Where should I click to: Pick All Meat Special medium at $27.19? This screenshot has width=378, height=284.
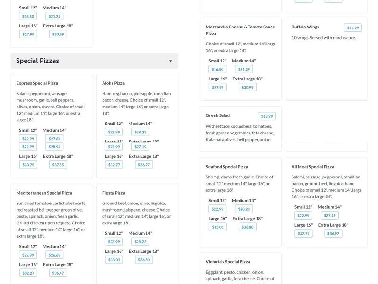[329, 215]
